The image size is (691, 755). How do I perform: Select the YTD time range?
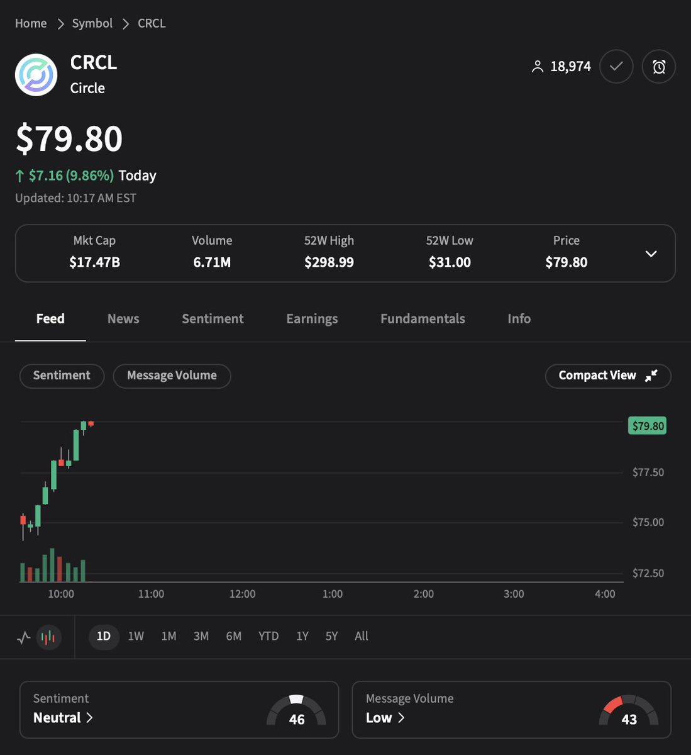click(x=268, y=636)
